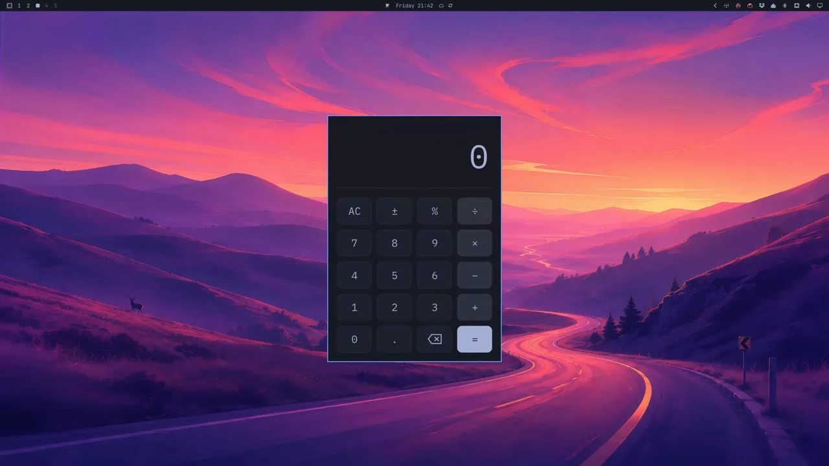
Task: Tap digit 4 on the keypad
Action: (354, 276)
